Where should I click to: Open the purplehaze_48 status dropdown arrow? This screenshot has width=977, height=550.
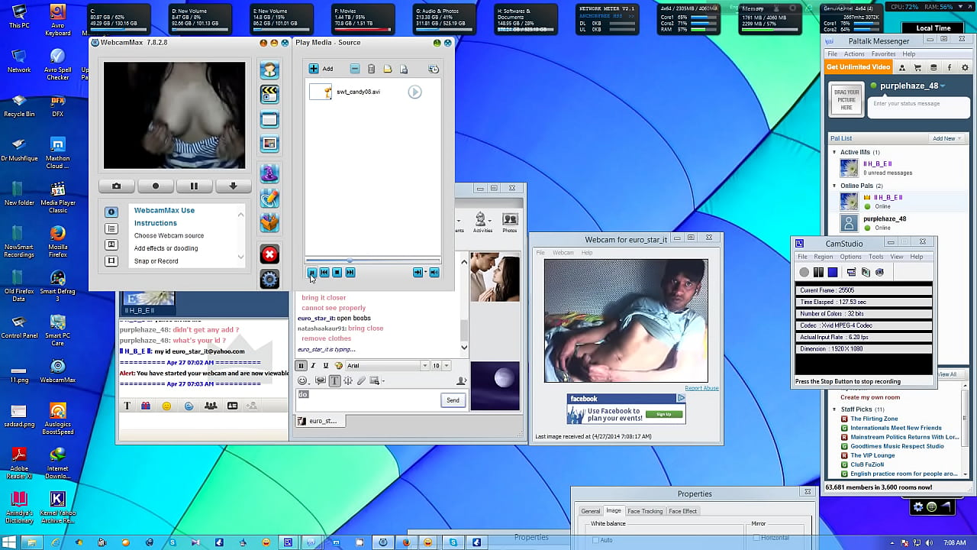943,86
